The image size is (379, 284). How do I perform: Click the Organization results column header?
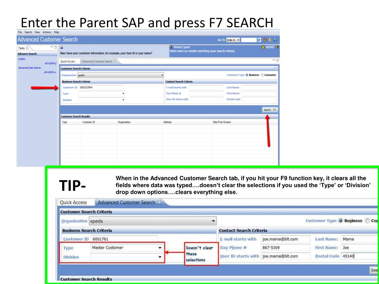124,122
